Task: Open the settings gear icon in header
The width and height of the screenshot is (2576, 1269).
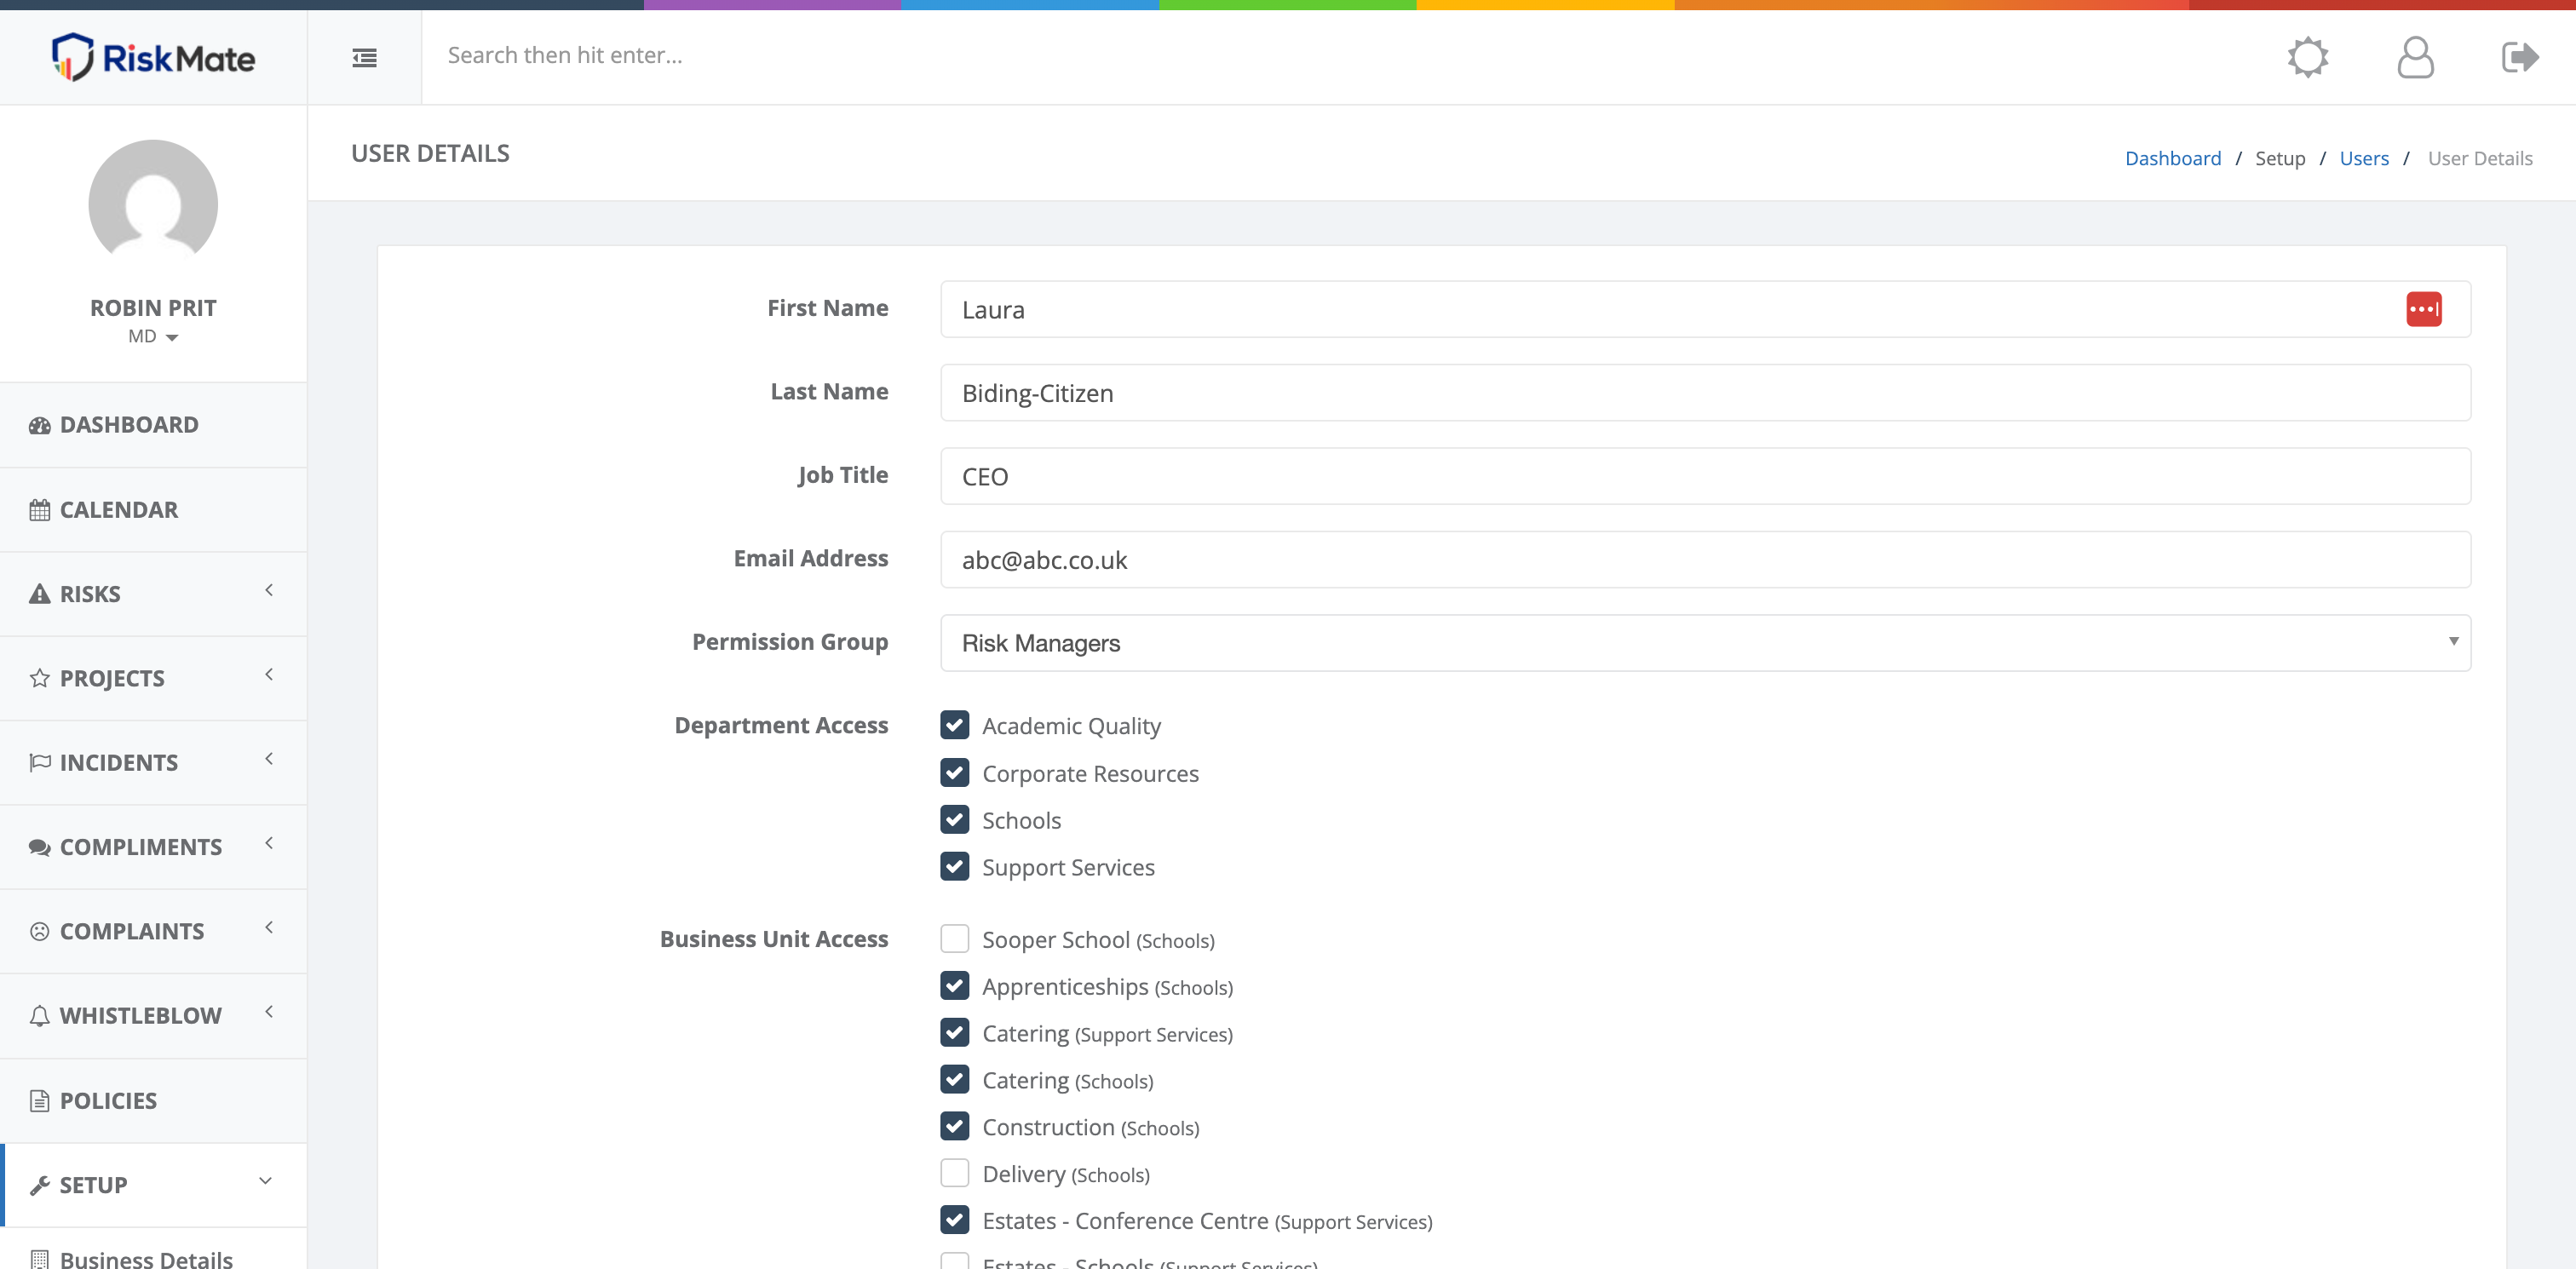Action: 2308,57
